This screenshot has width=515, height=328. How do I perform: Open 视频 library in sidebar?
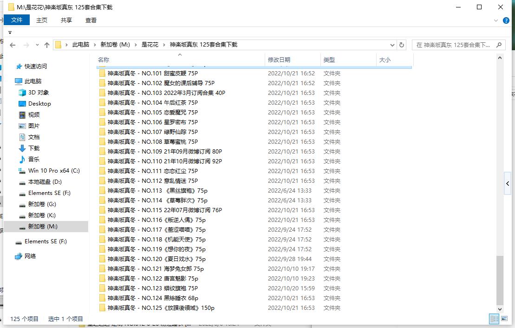[x=34, y=115]
